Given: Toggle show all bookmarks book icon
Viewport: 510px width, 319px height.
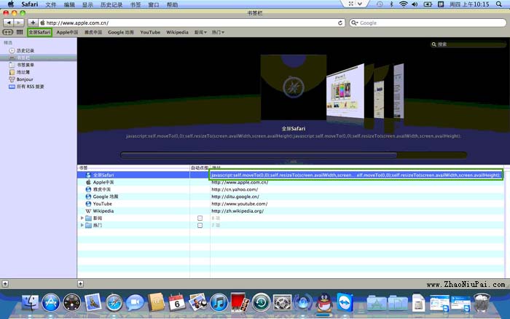Looking at the screenshot, I should click(7, 32).
